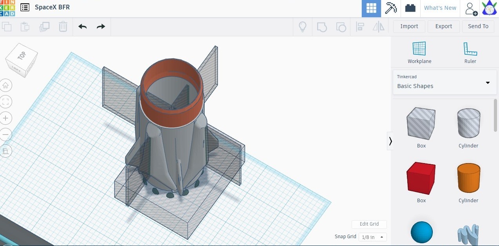The width and height of the screenshot is (499, 246).
Task: Select the Workplane tool
Action: point(419,52)
